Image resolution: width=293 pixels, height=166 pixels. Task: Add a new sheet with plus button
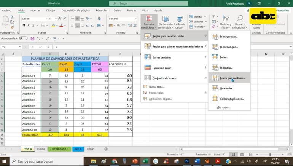click(x=106, y=149)
